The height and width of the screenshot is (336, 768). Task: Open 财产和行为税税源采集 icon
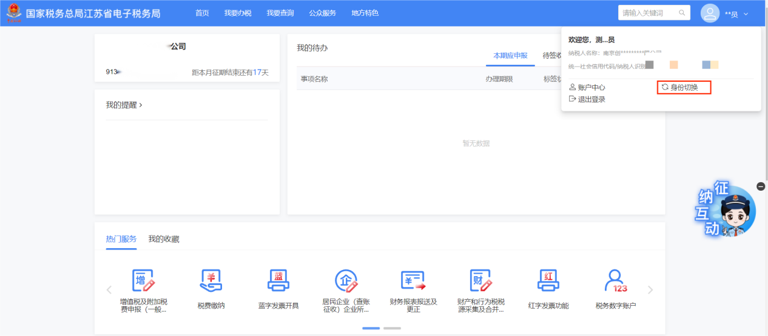click(480, 281)
